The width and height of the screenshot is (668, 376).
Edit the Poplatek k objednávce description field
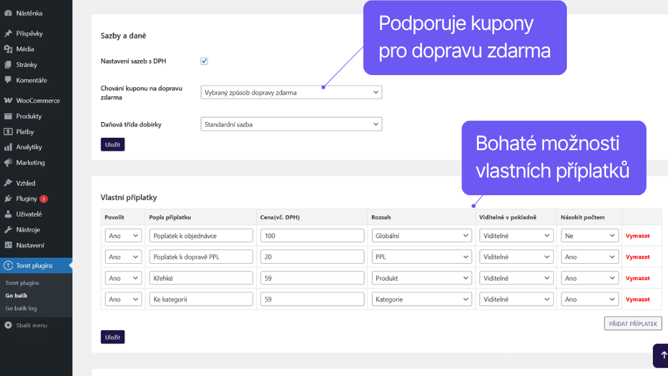[200, 235]
